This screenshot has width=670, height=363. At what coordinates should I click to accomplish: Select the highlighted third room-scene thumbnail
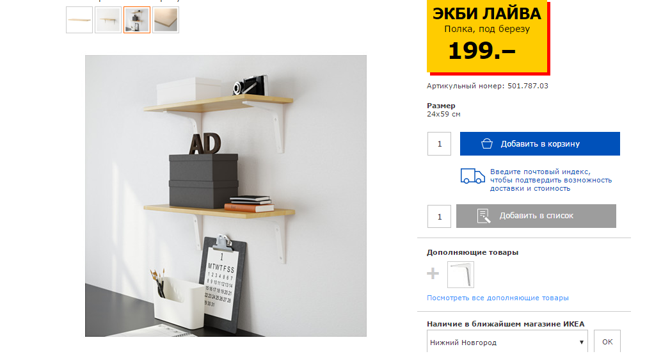137,20
